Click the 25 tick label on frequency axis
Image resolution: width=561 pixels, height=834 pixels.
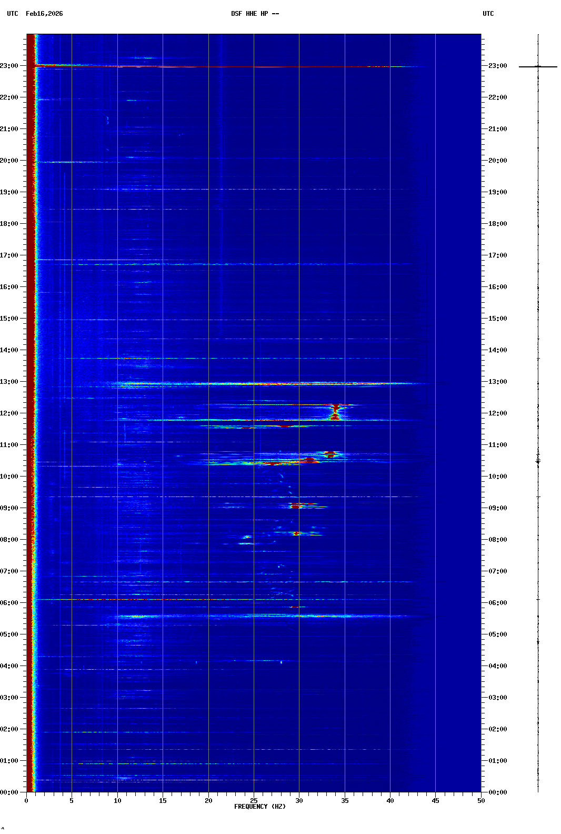254,801
